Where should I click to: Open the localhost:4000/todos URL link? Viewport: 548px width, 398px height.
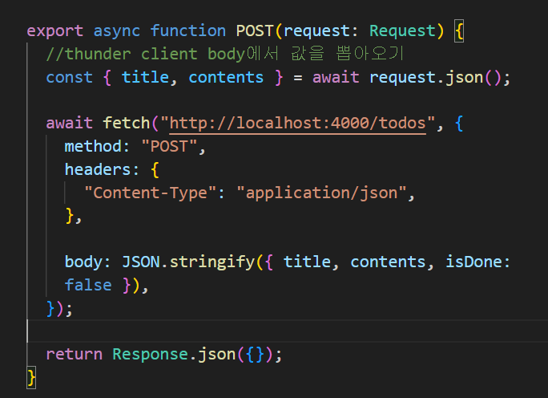point(297,124)
